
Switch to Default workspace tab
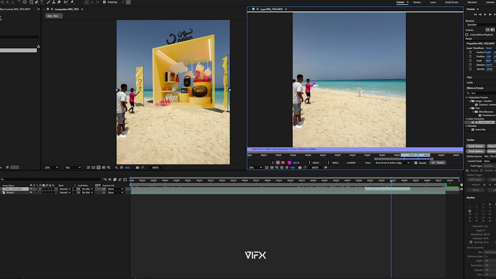[x=400, y=2]
